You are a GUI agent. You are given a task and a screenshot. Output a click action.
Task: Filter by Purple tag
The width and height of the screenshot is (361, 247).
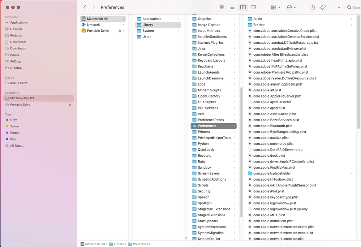15,133
